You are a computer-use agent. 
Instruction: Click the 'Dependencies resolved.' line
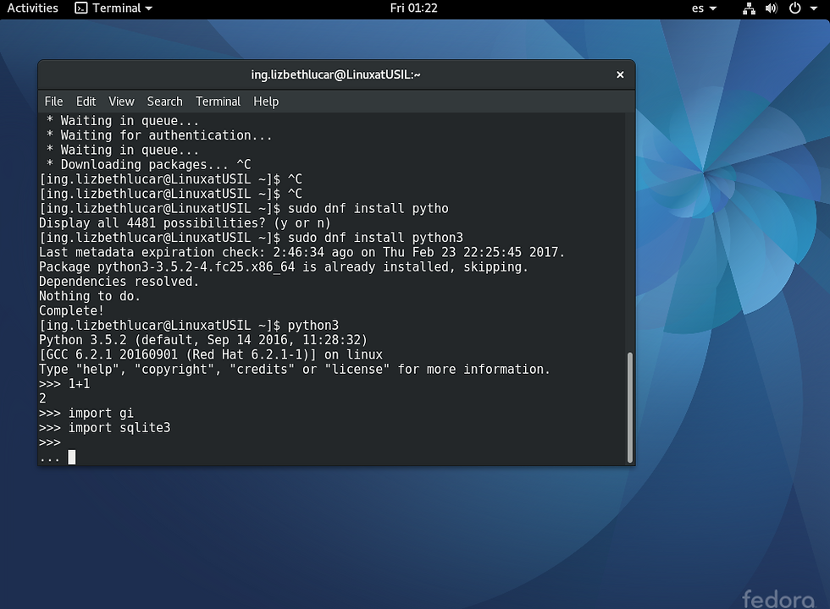pyautogui.click(x=119, y=281)
